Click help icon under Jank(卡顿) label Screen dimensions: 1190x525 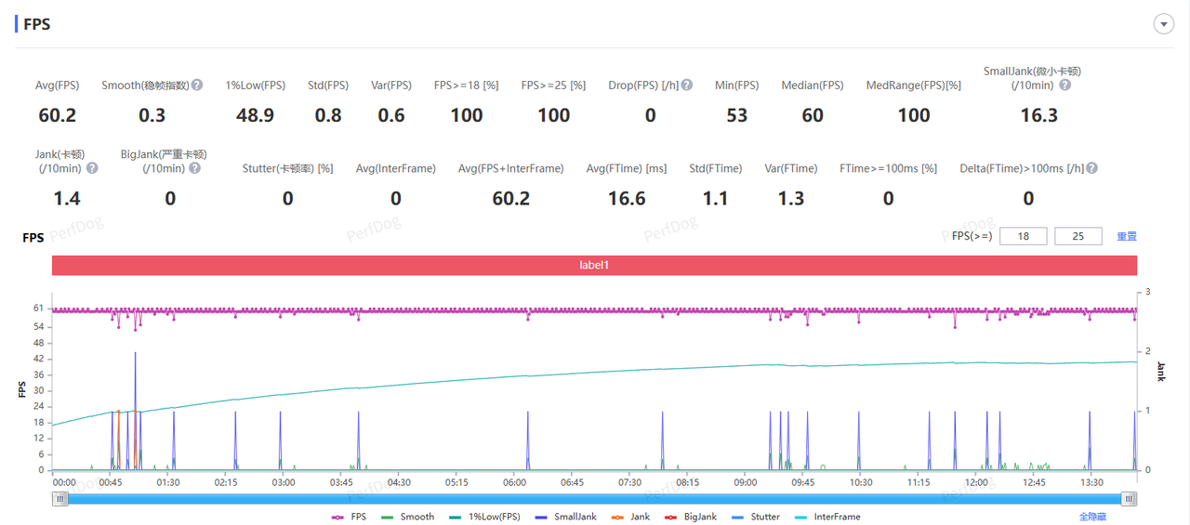point(92,168)
